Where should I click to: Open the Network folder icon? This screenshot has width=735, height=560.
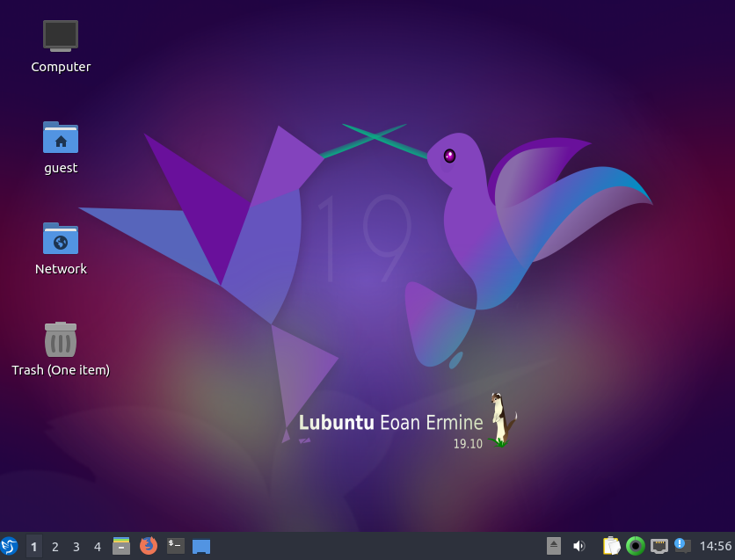tap(61, 238)
